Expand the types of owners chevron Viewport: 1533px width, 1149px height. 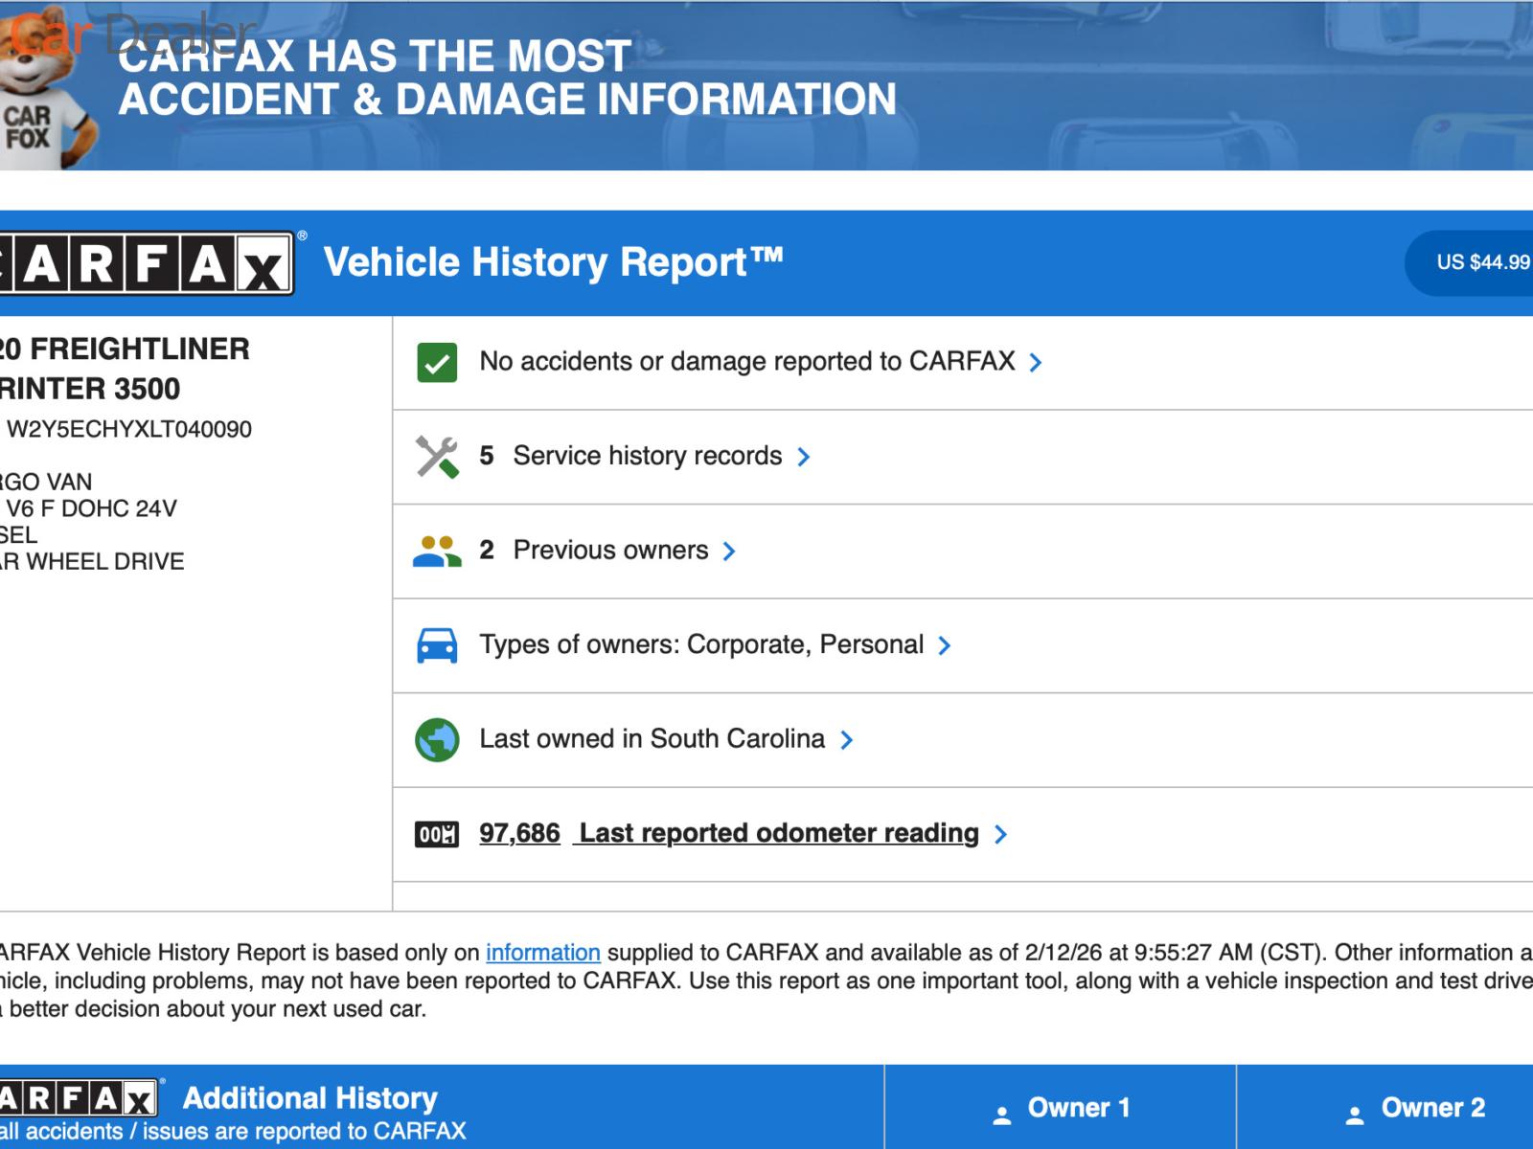pos(945,645)
